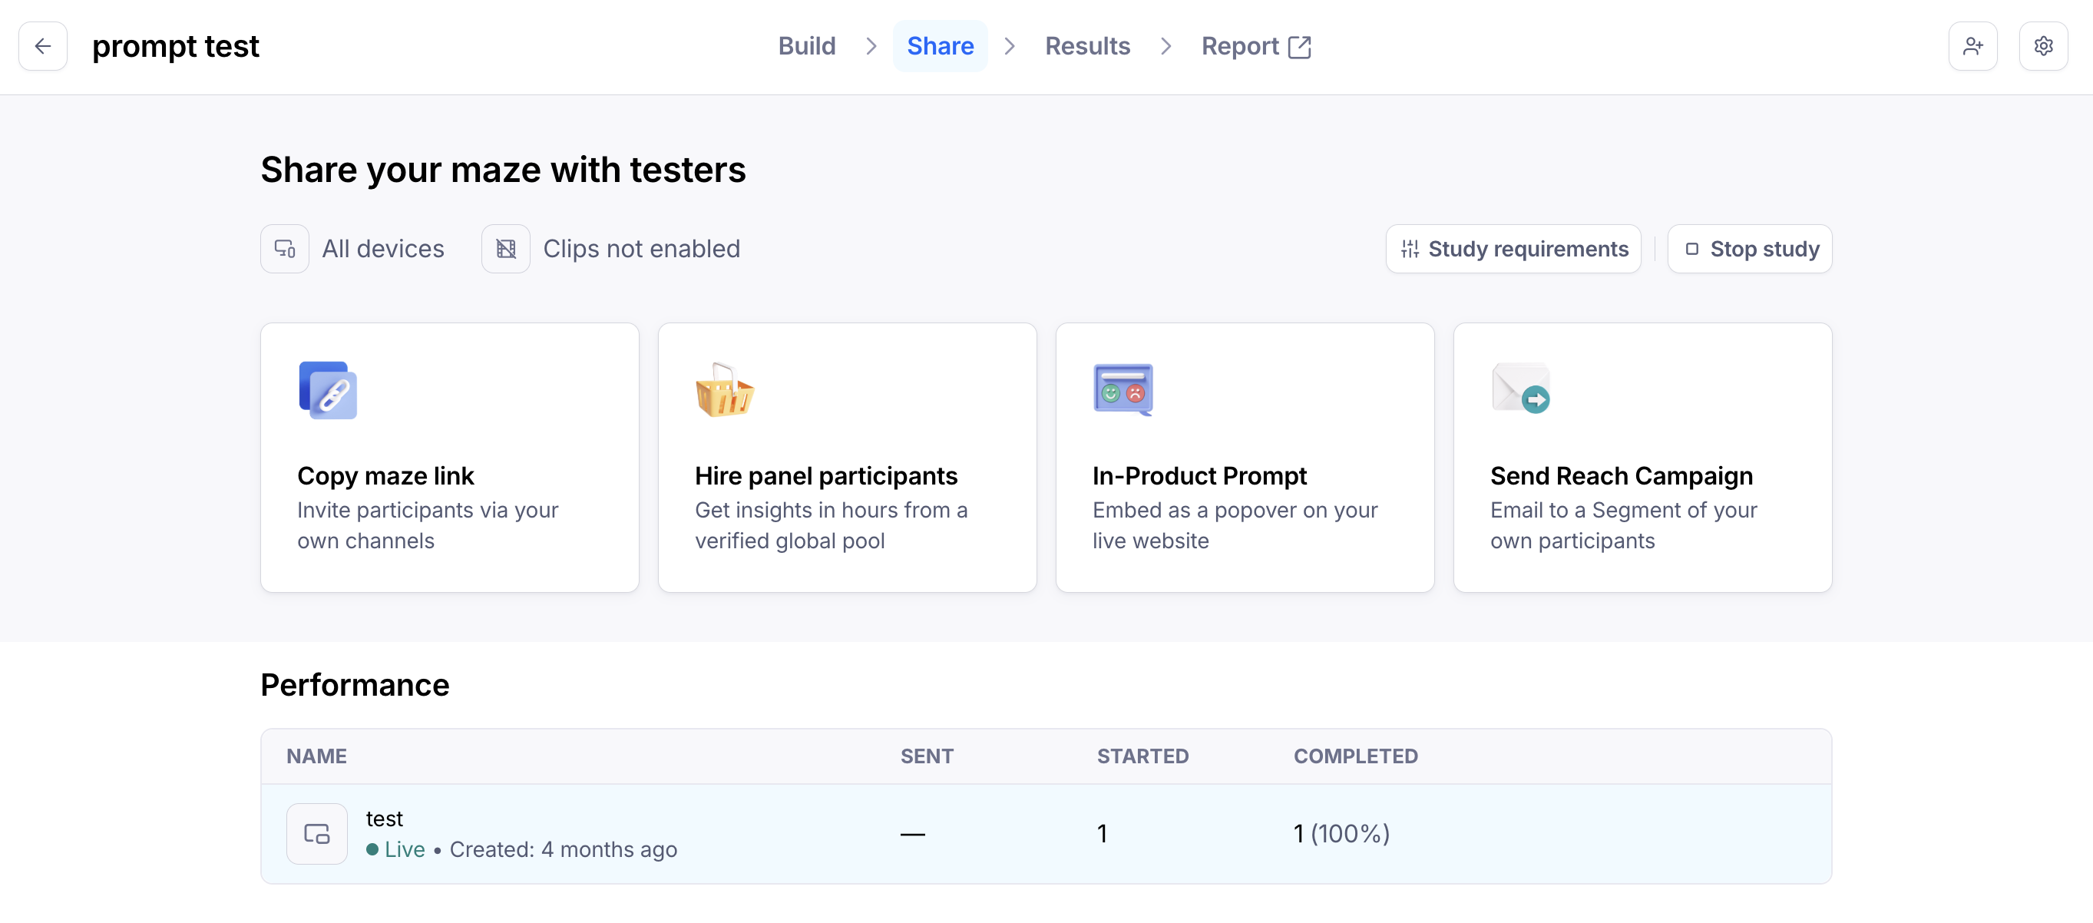Click the Clips not enabled icon

(x=505, y=249)
